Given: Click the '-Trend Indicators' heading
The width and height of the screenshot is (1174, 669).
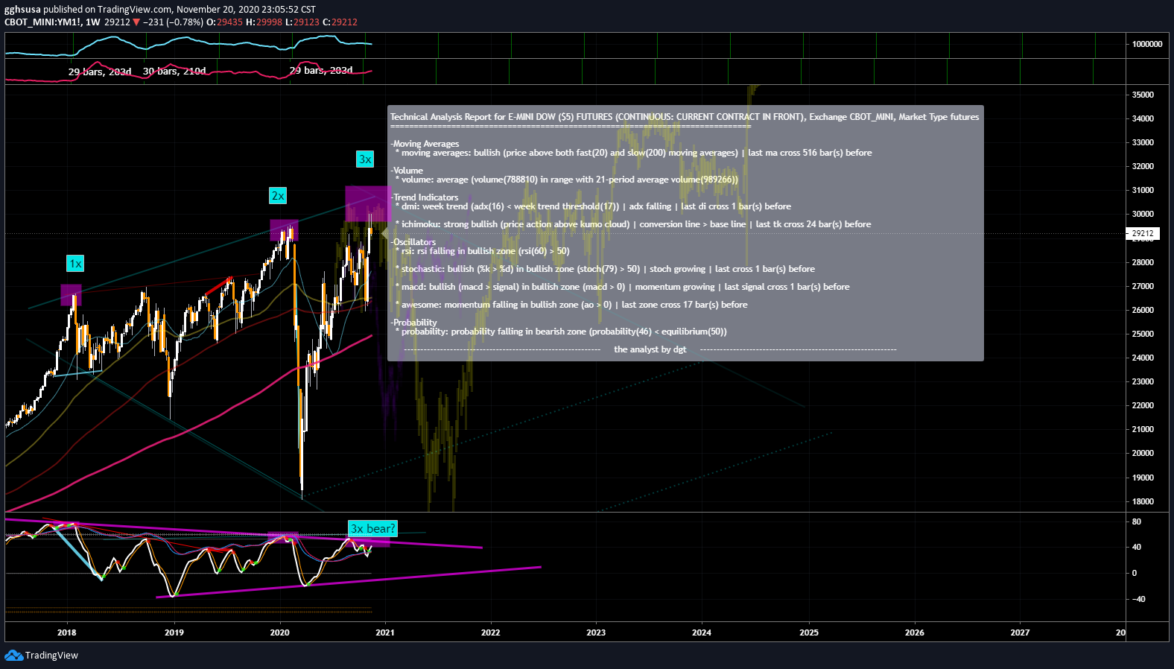Looking at the screenshot, I should coord(425,197).
